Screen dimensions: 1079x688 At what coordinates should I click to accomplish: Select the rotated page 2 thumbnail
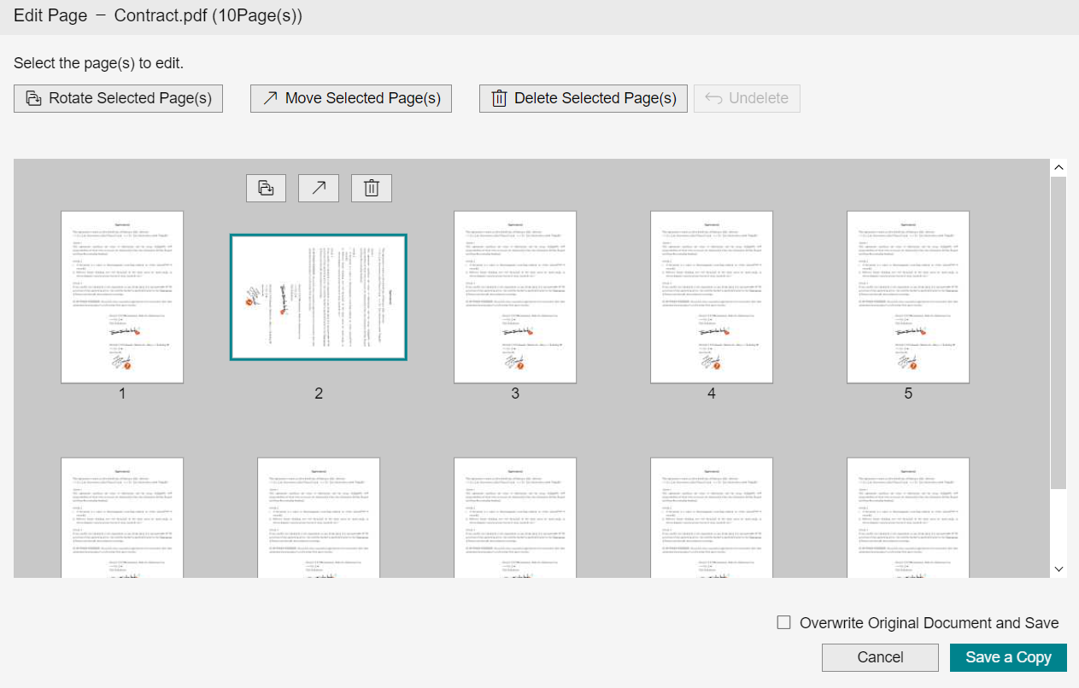319,297
